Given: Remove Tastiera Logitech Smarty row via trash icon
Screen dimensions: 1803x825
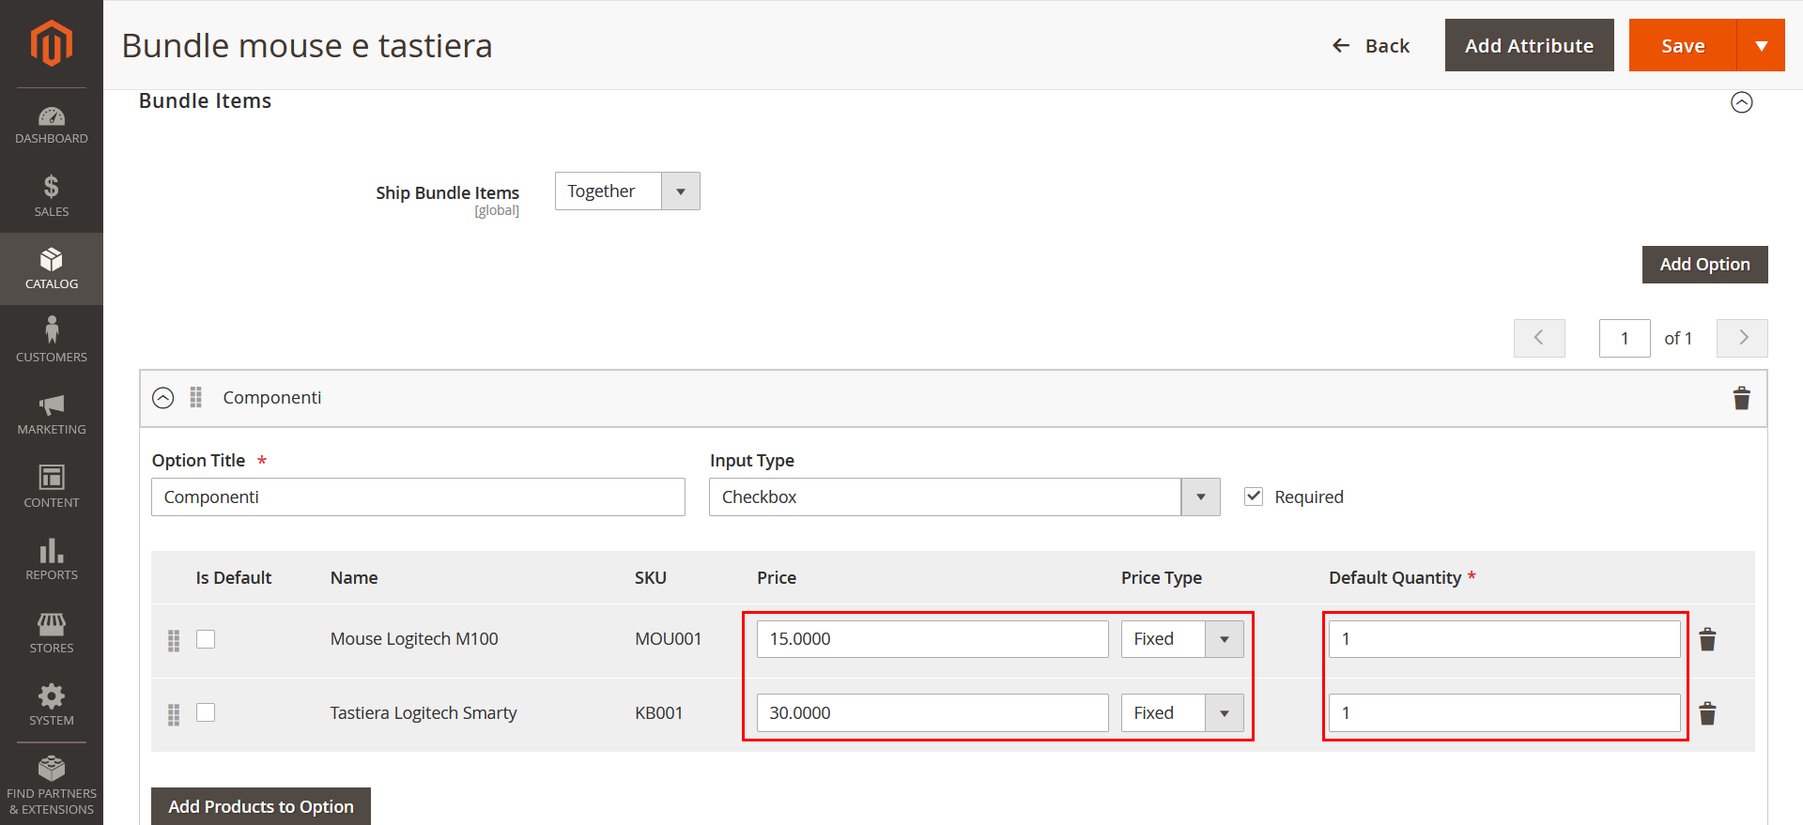Looking at the screenshot, I should pyautogui.click(x=1707, y=713).
